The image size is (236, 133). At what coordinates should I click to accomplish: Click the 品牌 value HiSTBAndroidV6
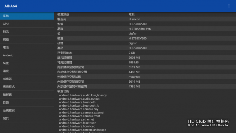(x=139, y=29)
